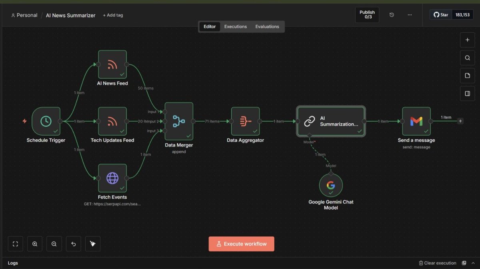This screenshot has width=480, height=269.
Task: Zoom out of the canvas
Action: pyautogui.click(x=54, y=244)
